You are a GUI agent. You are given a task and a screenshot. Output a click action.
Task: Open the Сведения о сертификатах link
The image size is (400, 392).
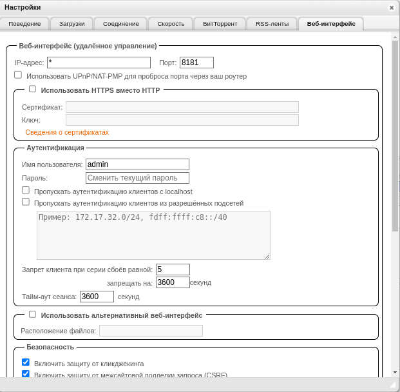pos(67,132)
